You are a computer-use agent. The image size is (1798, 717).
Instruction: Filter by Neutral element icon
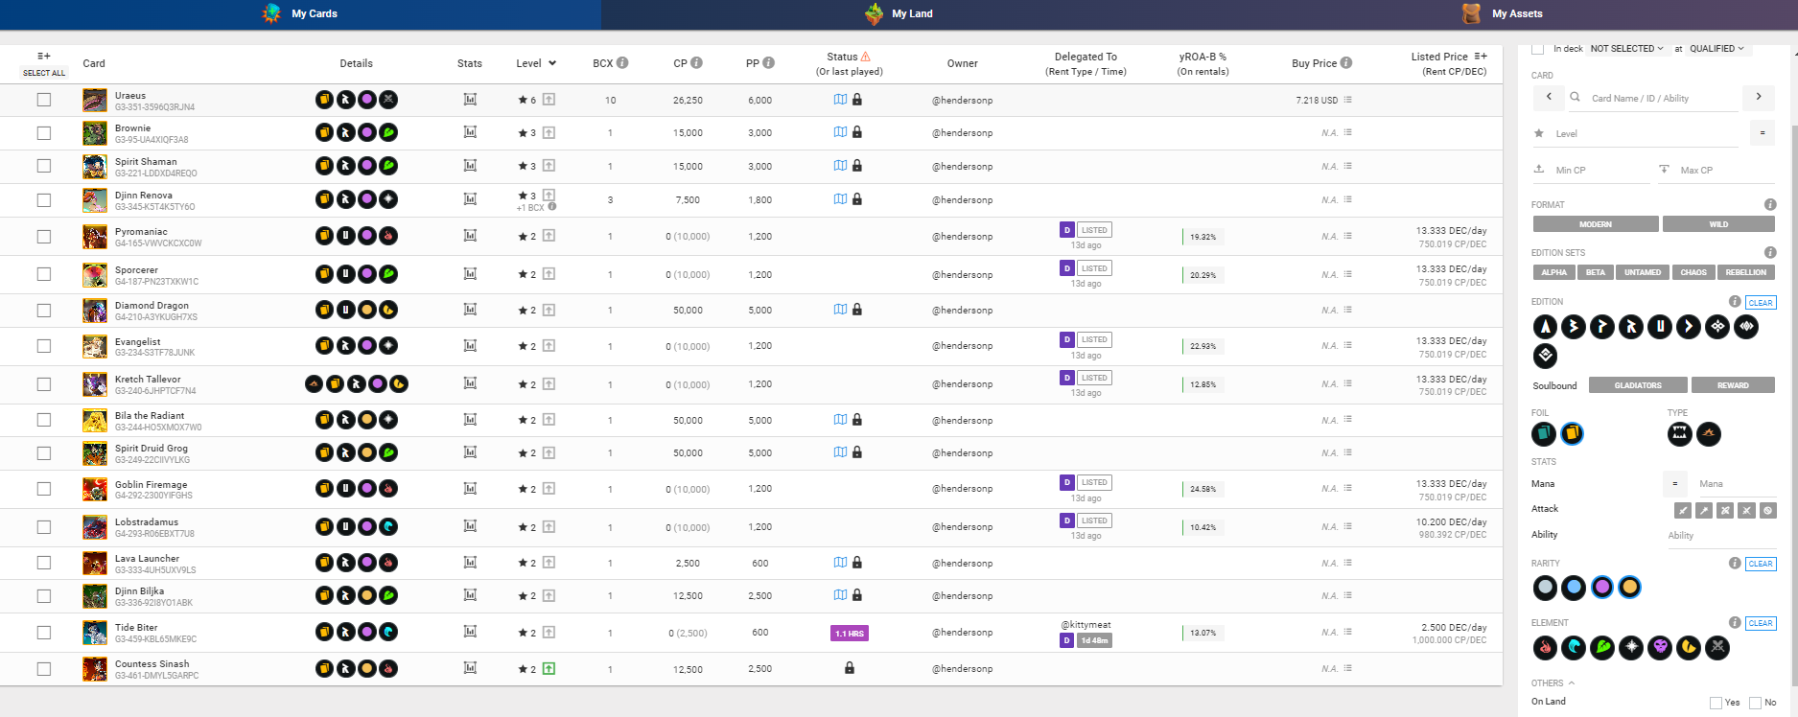click(x=1717, y=648)
